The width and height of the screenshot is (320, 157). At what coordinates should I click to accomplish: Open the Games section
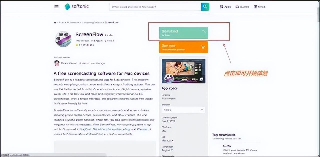tap(242, 7)
